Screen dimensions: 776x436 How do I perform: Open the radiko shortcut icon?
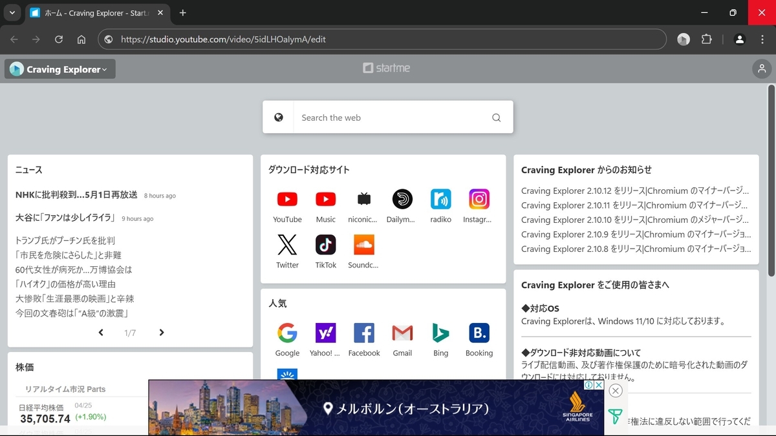[441, 199]
